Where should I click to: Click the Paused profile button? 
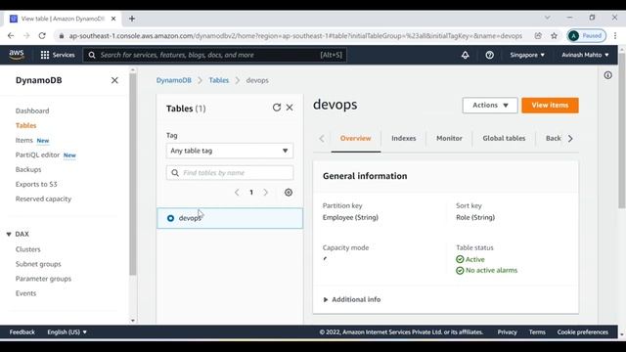pos(586,35)
